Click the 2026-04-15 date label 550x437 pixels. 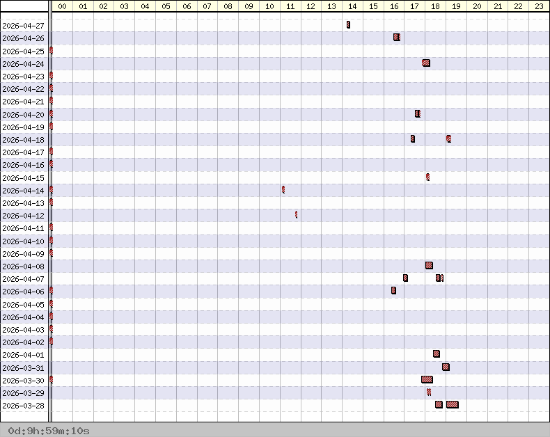(x=24, y=178)
